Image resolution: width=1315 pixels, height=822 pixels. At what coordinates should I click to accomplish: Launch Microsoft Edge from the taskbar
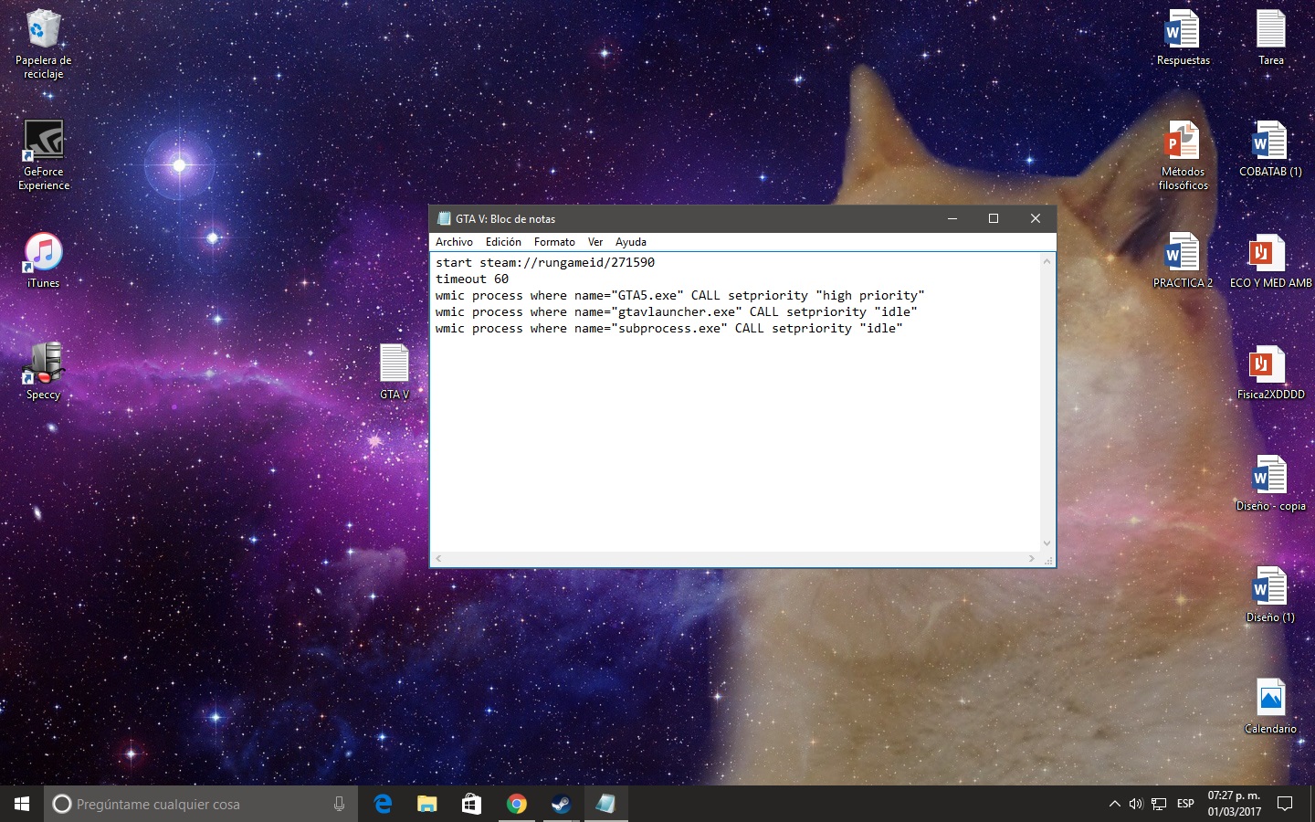click(383, 804)
